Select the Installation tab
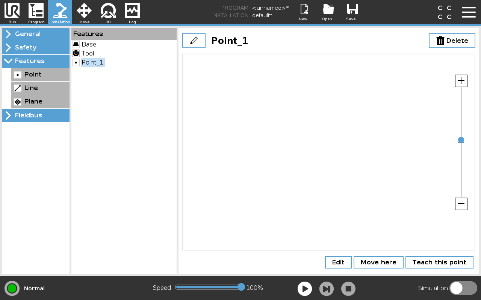Viewport: 481px width, 300px height. click(x=60, y=12)
